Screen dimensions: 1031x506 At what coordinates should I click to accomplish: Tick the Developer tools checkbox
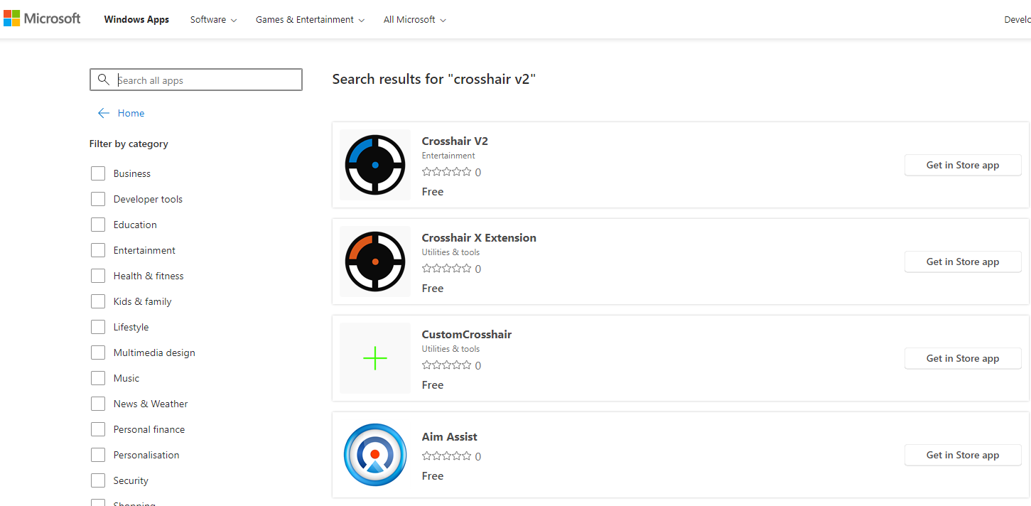tap(98, 199)
